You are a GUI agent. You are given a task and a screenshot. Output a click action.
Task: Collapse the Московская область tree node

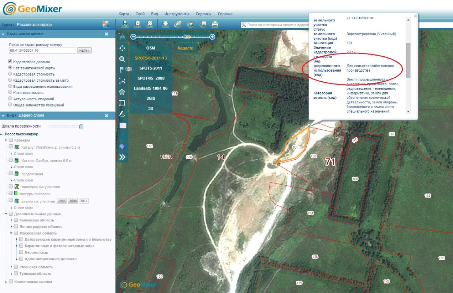click(x=12, y=233)
